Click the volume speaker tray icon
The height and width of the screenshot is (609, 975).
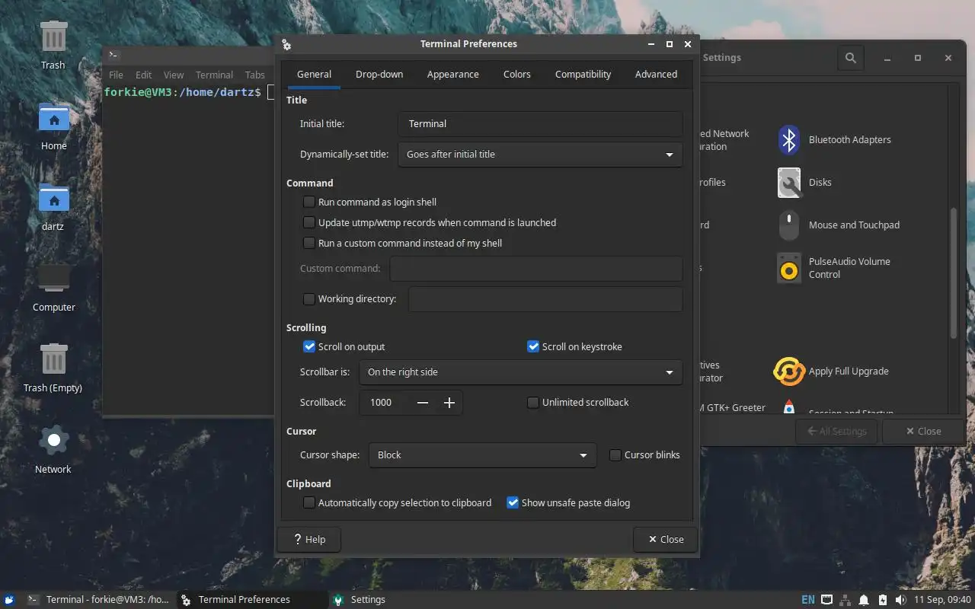tap(901, 600)
